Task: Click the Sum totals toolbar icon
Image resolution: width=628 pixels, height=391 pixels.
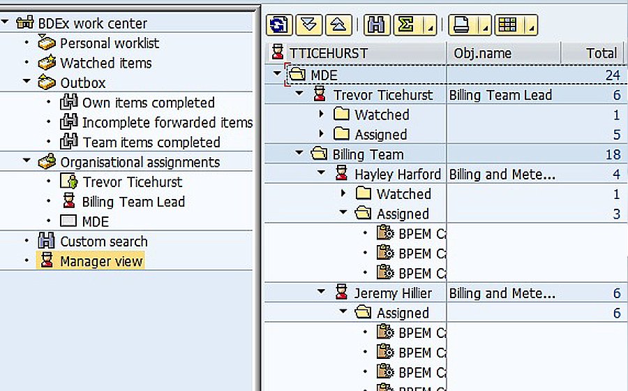Action: (408, 25)
